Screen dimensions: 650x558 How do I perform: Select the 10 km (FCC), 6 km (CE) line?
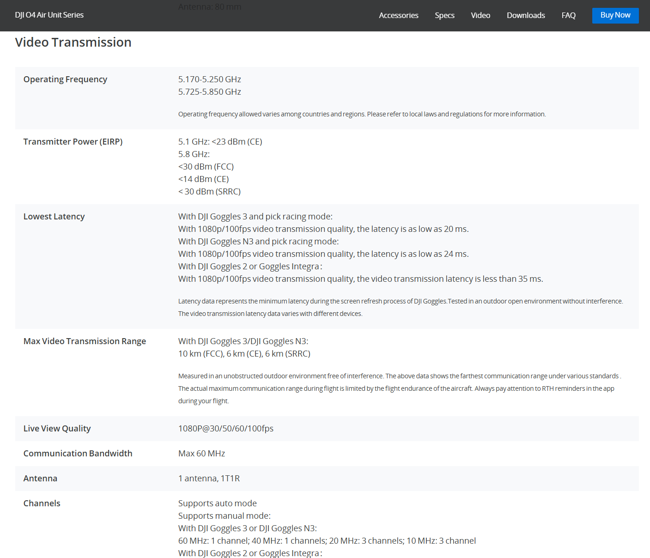point(244,354)
